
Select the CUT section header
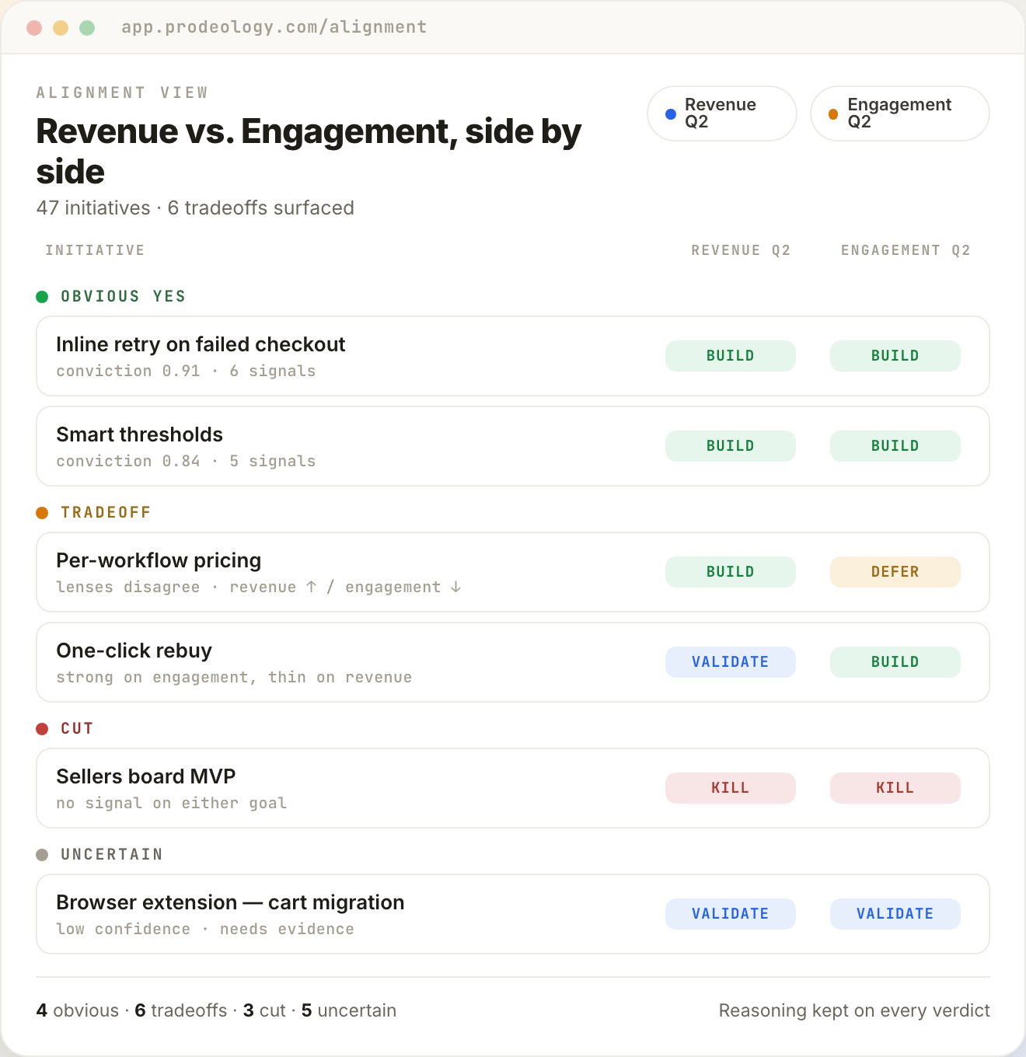coord(77,729)
